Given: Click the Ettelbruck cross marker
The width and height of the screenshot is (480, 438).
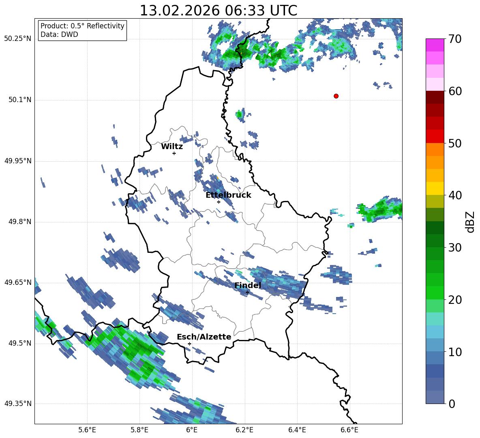Looking at the screenshot, I should [x=219, y=202].
